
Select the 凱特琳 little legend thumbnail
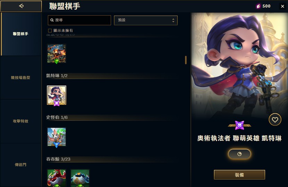tap(57, 95)
